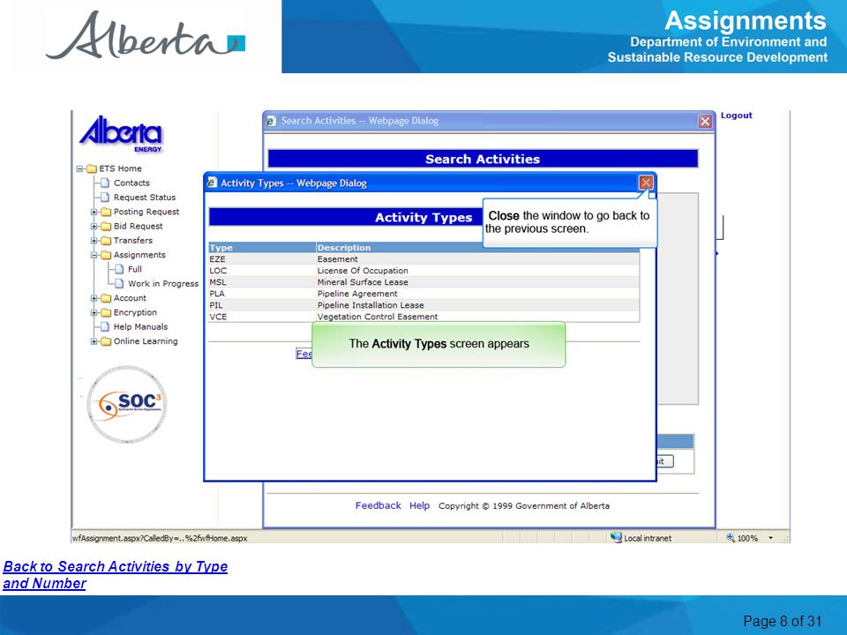Click IE icon in Activity Types title bar
847x635 pixels.
click(x=213, y=183)
